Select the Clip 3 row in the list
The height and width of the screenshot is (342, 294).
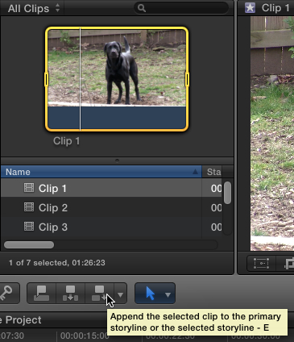click(111, 227)
